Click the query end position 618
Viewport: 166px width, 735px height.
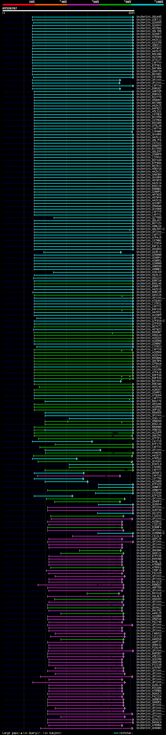(x=131, y=13)
